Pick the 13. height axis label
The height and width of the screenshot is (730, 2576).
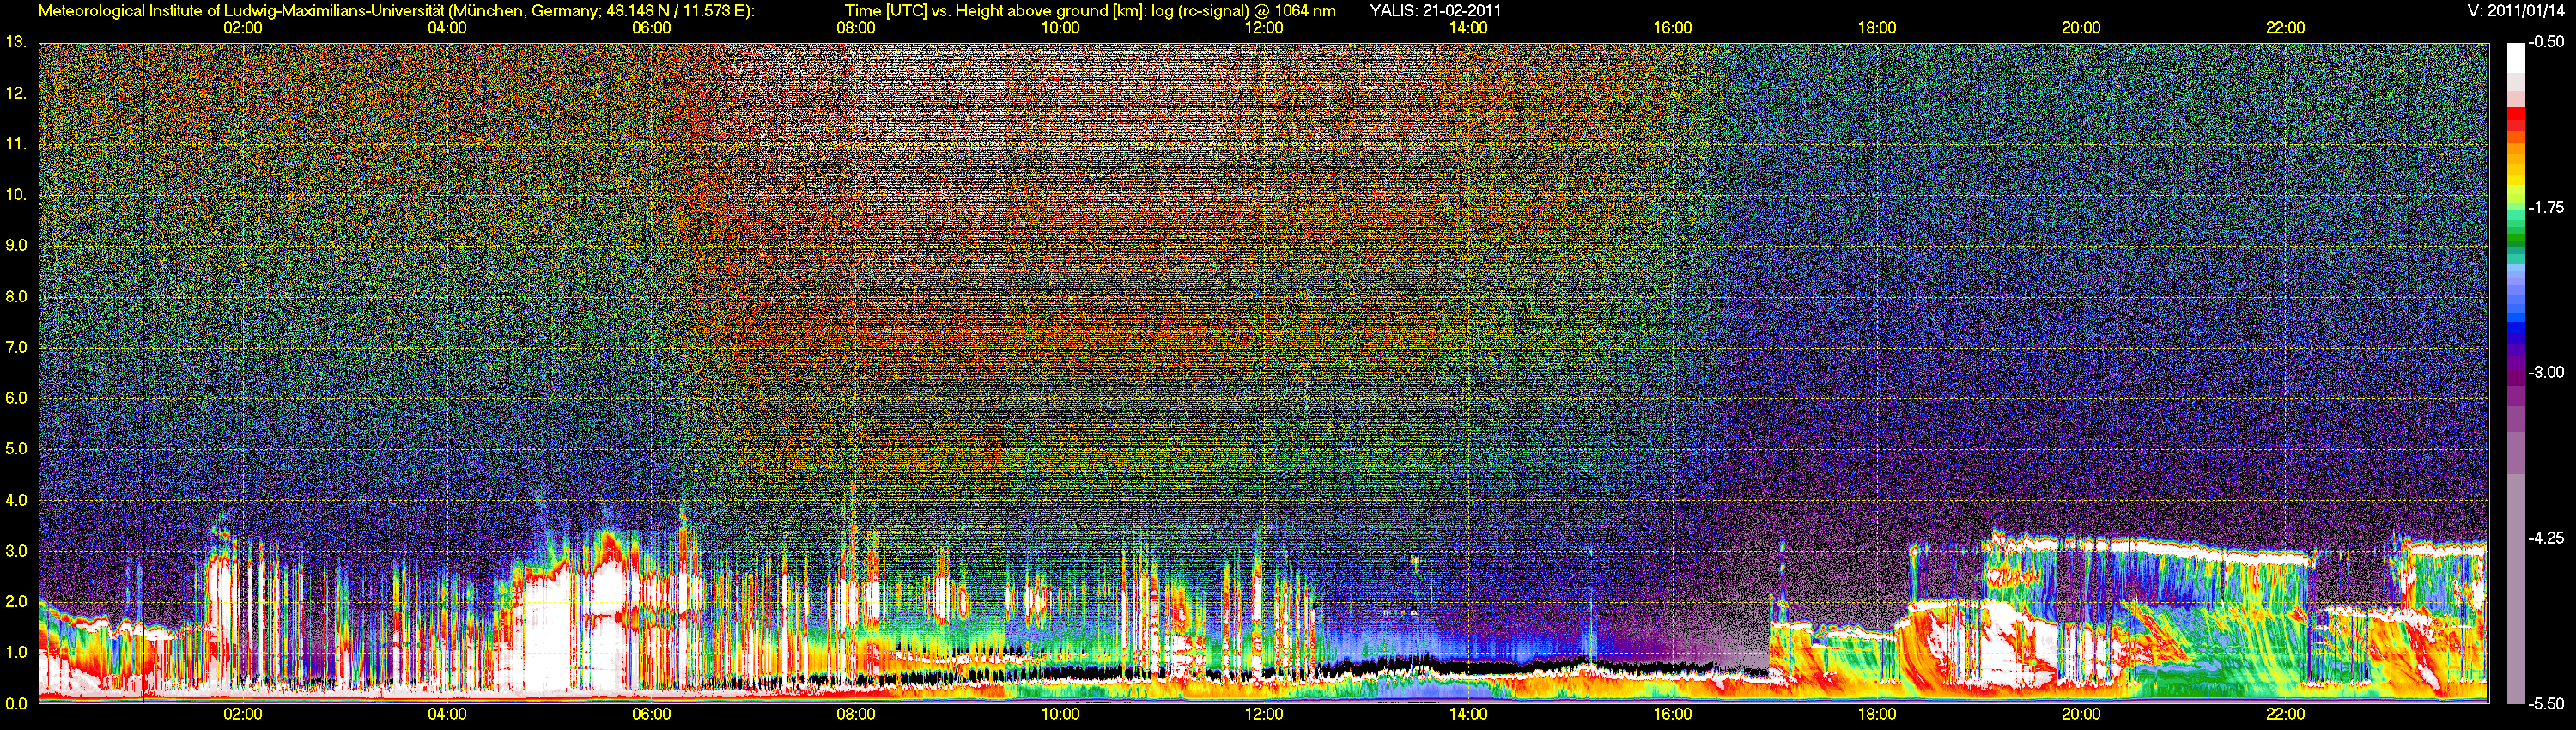(16, 42)
